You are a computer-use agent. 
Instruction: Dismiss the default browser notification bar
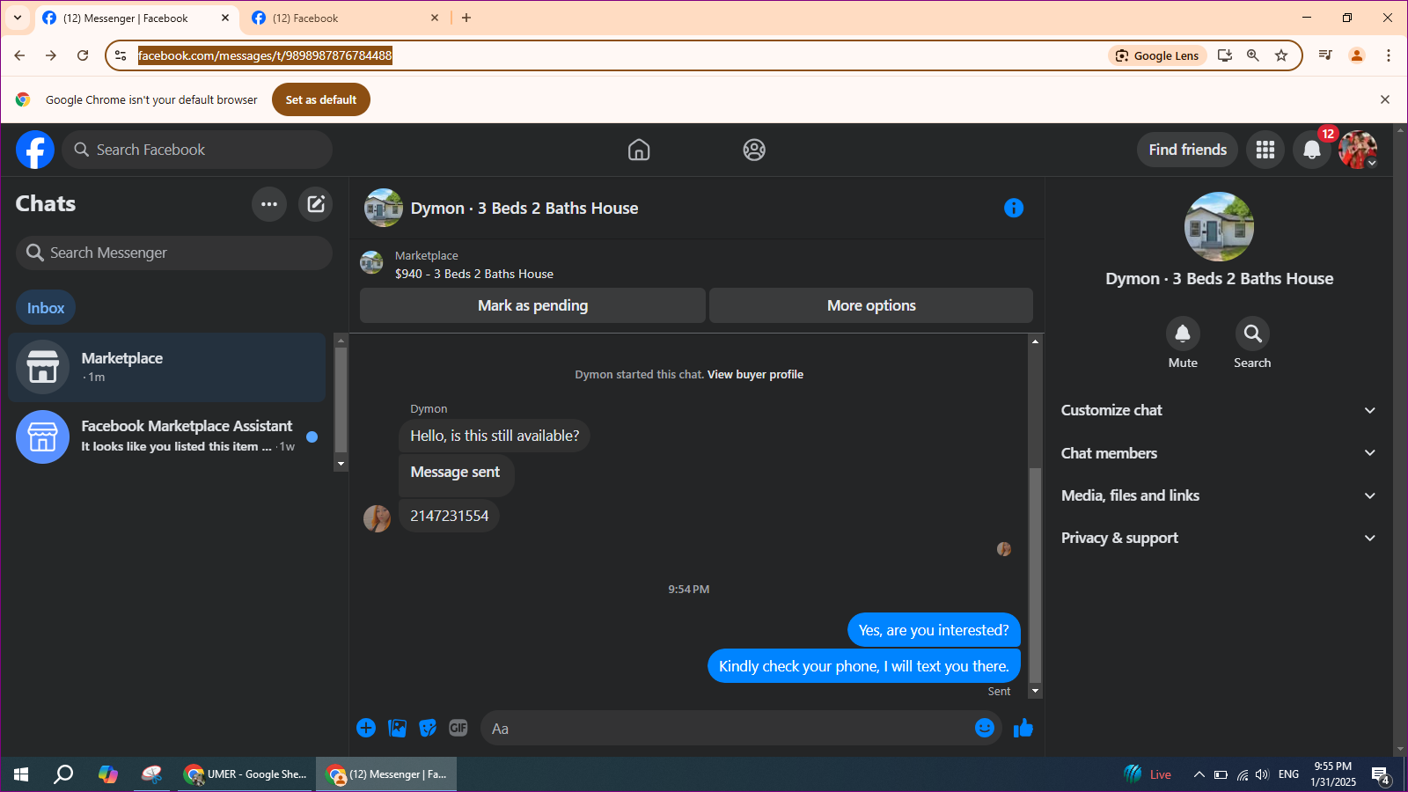tap(1385, 99)
